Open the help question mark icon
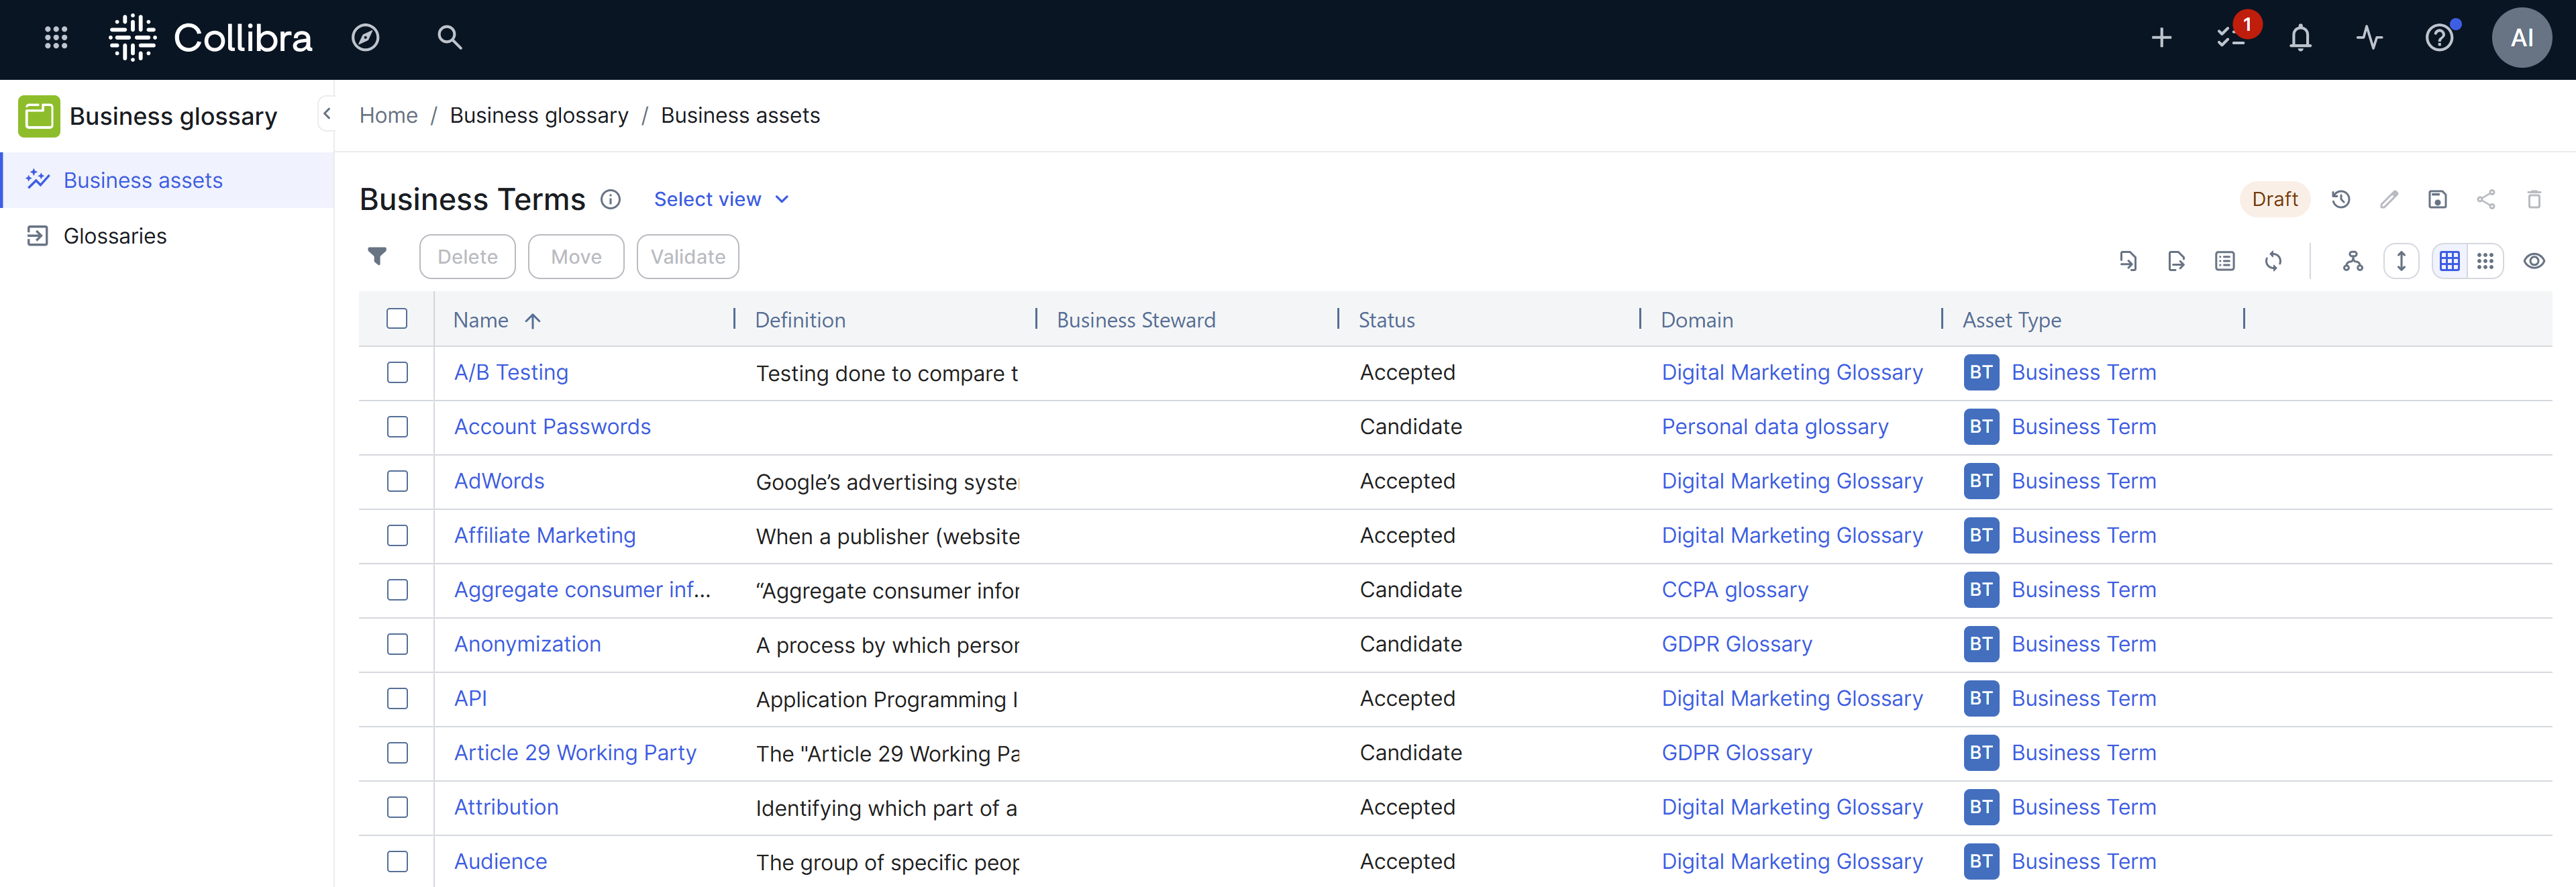 coord(2439,38)
